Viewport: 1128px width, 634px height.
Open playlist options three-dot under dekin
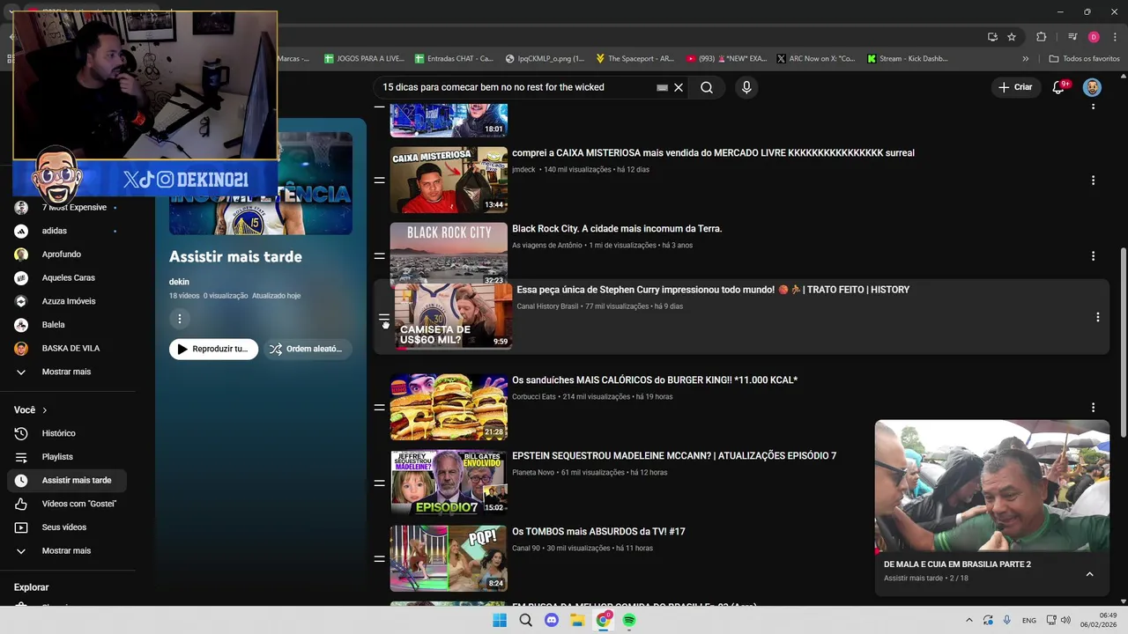pos(179,319)
